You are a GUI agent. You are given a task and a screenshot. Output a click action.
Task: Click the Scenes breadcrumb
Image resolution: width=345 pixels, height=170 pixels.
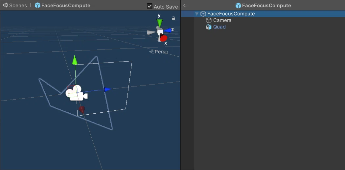tap(18, 6)
